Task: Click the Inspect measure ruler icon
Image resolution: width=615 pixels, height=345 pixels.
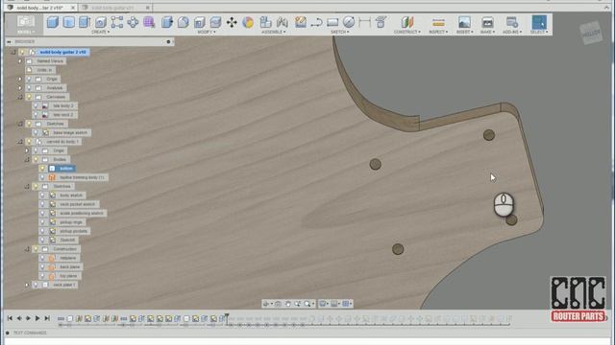Action: point(438,22)
